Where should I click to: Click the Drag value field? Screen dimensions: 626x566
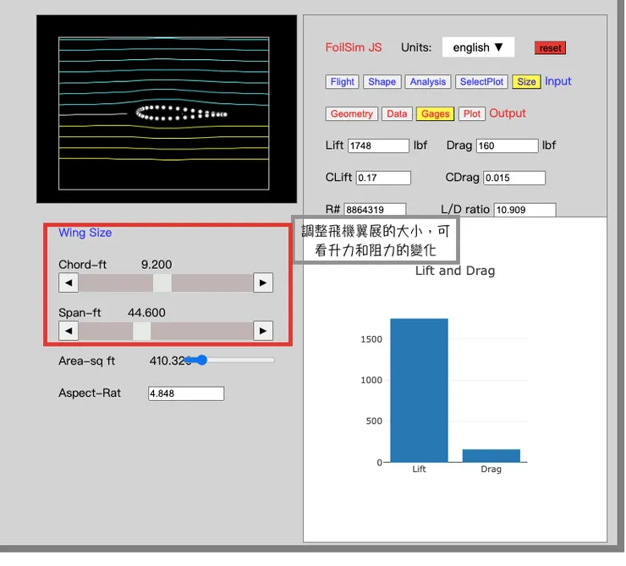point(507,146)
